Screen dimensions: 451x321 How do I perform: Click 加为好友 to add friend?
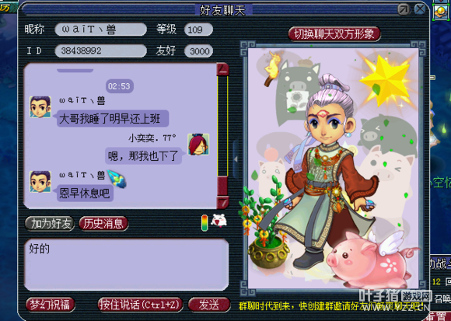(x=50, y=224)
